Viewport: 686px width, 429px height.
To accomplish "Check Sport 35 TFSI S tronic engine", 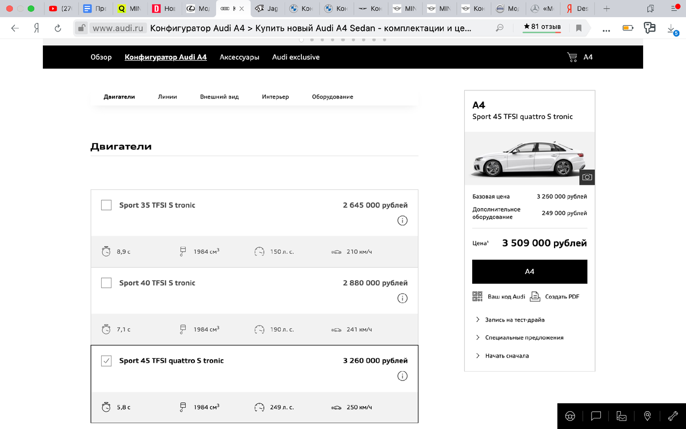I will (106, 205).
